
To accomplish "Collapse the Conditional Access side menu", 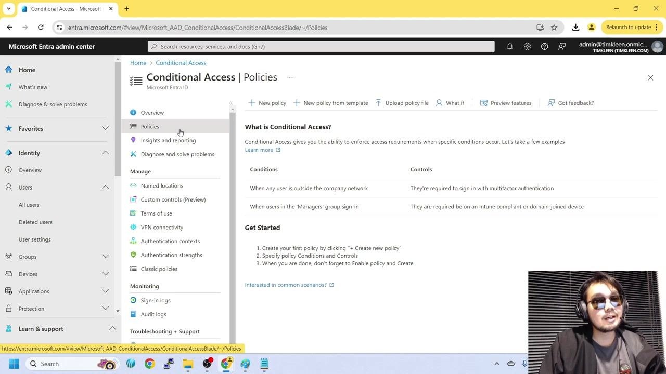I will 231,103.
